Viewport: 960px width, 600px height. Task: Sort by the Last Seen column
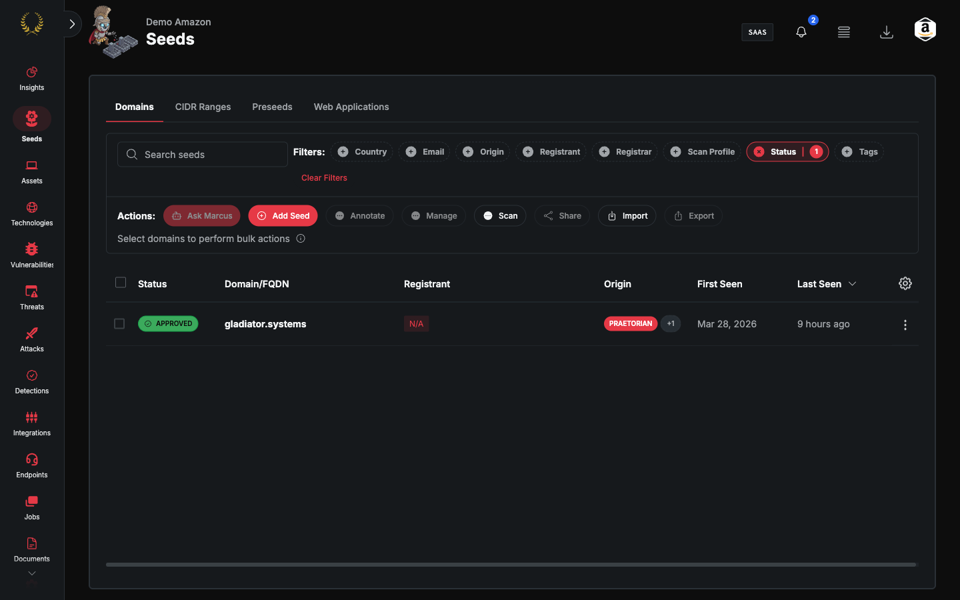pyautogui.click(x=827, y=284)
